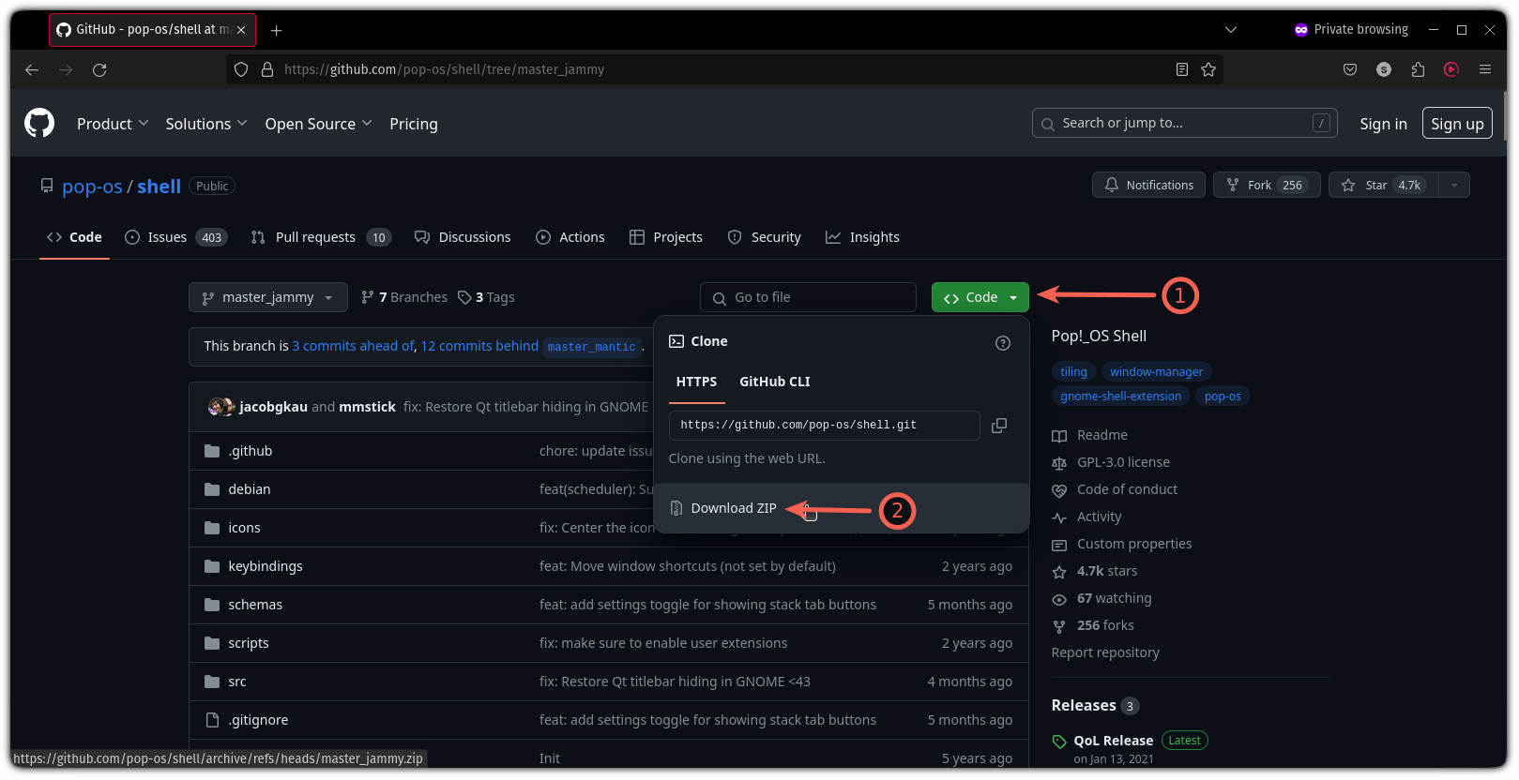Image resolution: width=1519 pixels, height=780 pixels.
Task: Click the window-manager topic tag
Action: pos(1156,372)
